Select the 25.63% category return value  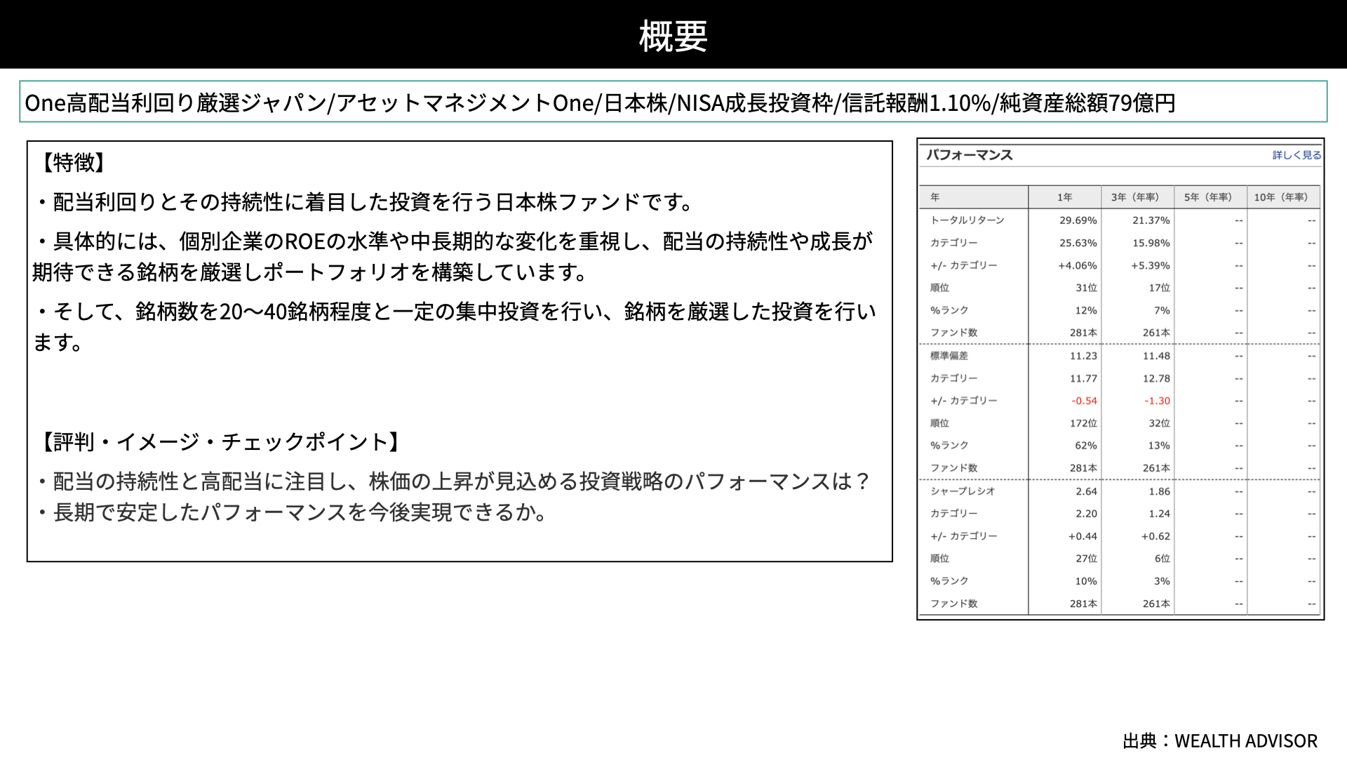[1078, 243]
